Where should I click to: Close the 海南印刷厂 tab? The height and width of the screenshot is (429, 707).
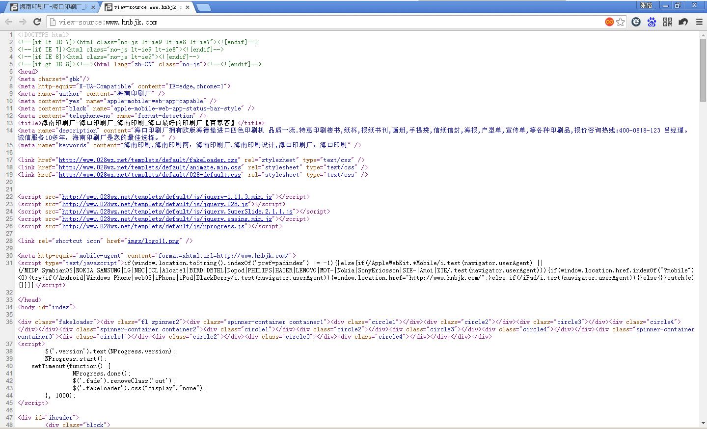tap(93, 7)
